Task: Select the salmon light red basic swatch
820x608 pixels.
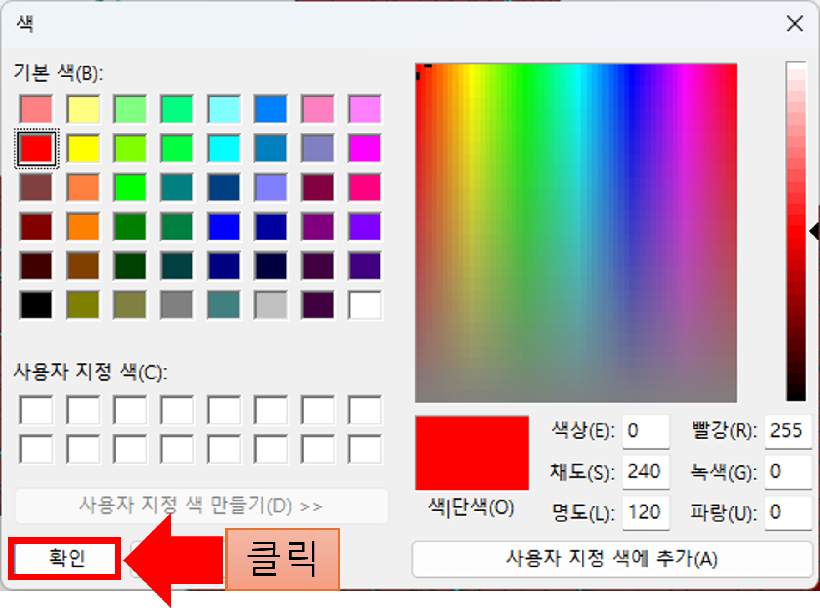Action: point(36,109)
